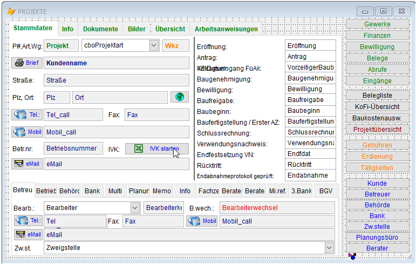Click the upper Tel. phone button

pos(27,115)
